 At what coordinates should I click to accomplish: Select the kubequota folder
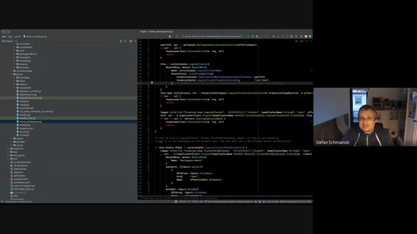23,57
